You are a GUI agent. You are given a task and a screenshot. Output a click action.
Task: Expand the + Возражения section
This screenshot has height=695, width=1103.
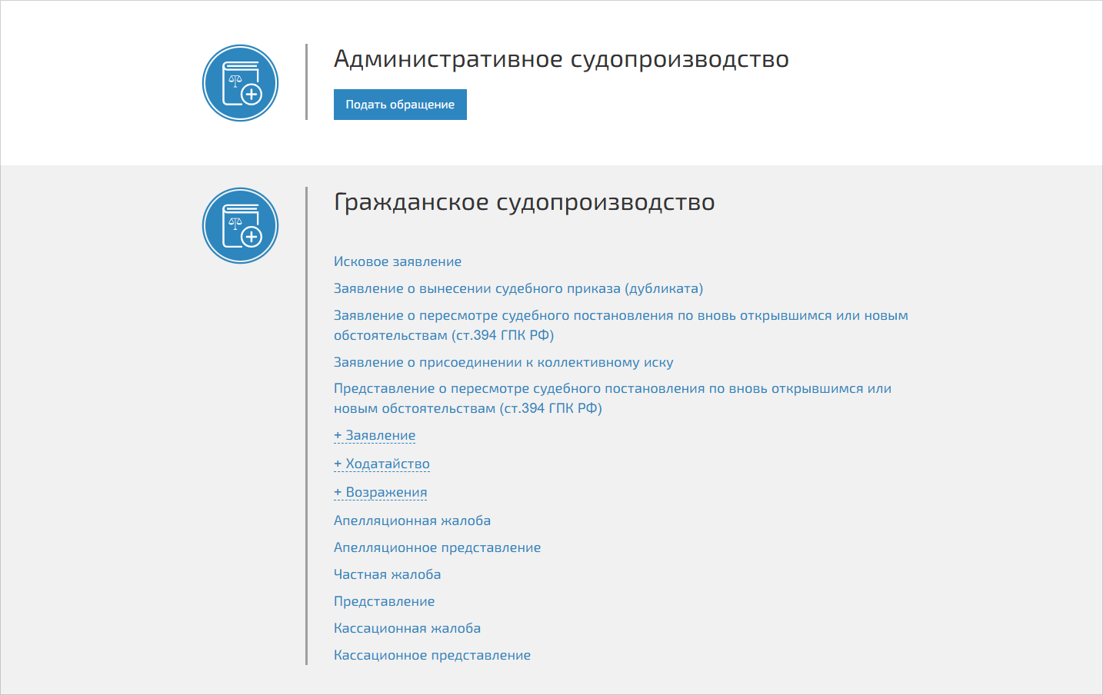(381, 492)
